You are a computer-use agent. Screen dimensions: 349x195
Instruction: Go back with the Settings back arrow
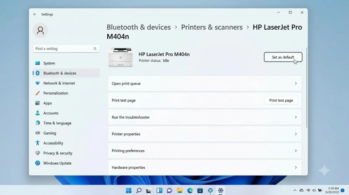(35, 14)
